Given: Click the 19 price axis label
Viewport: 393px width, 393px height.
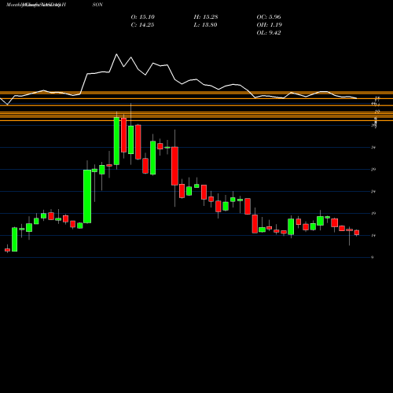Looking at the screenshot, I should [x=373, y=214].
